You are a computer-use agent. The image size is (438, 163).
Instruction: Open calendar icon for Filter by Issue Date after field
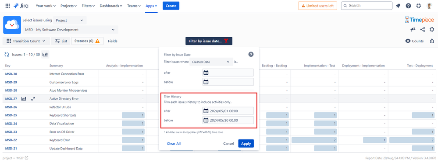(206, 73)
